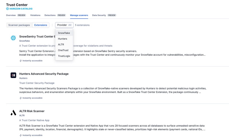Click the Horizon Catalog snowflake icon
The width and height of the screenshot is (229, 140).
pos(7,9)
